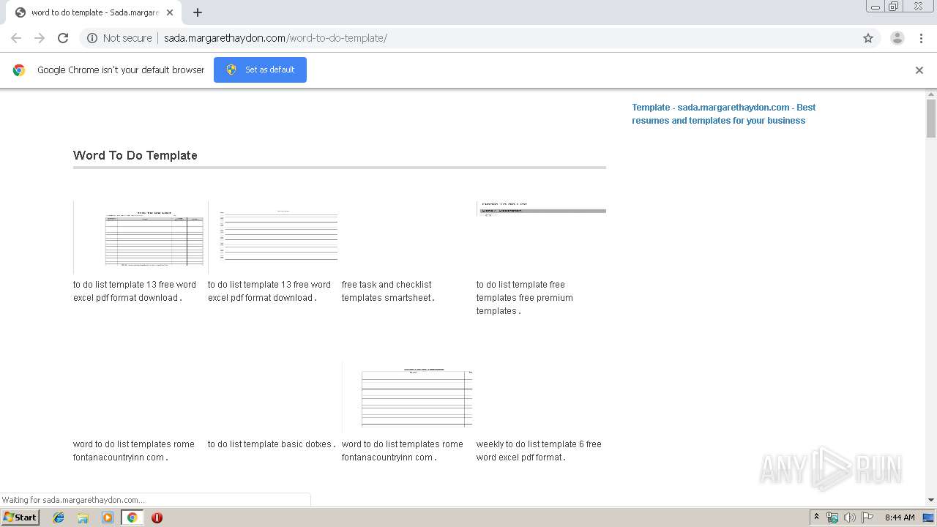Open a new tab with the plus button

tap(198, 12)
